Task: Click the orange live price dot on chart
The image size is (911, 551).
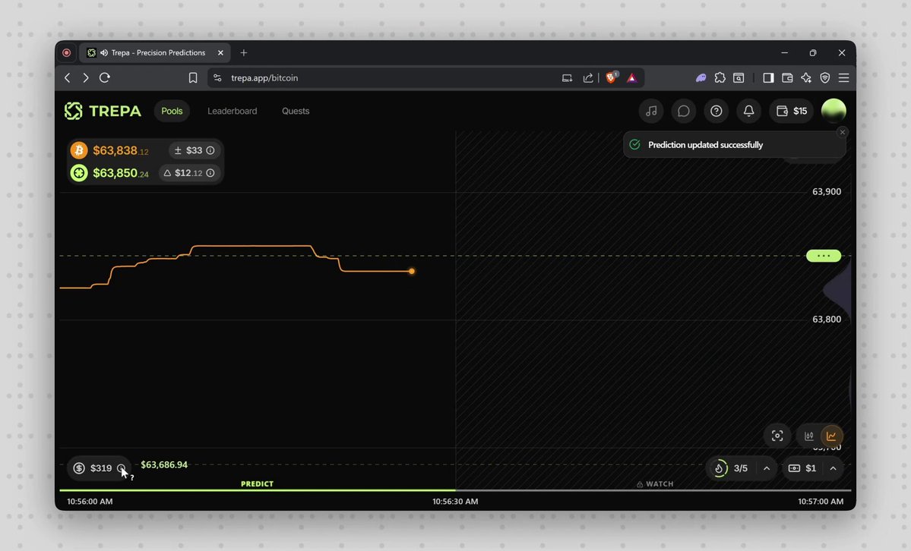Action: 411,271
